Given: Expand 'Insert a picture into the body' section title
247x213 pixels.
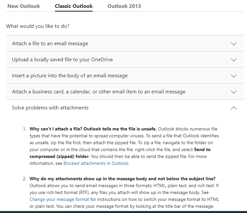Looking at the screenshot, I should click(x=70, y=76).
